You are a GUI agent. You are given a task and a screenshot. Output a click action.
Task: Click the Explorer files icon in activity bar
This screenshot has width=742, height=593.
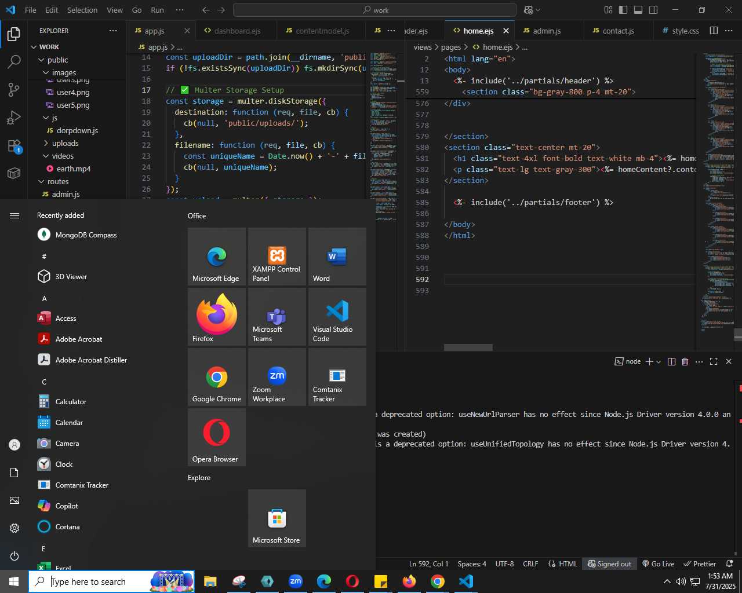click(14, 34)
